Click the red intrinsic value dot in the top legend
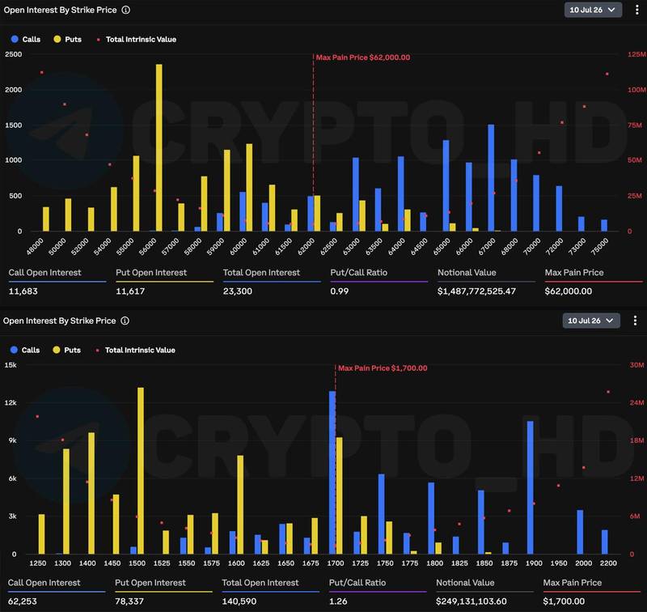 point(98,40)
